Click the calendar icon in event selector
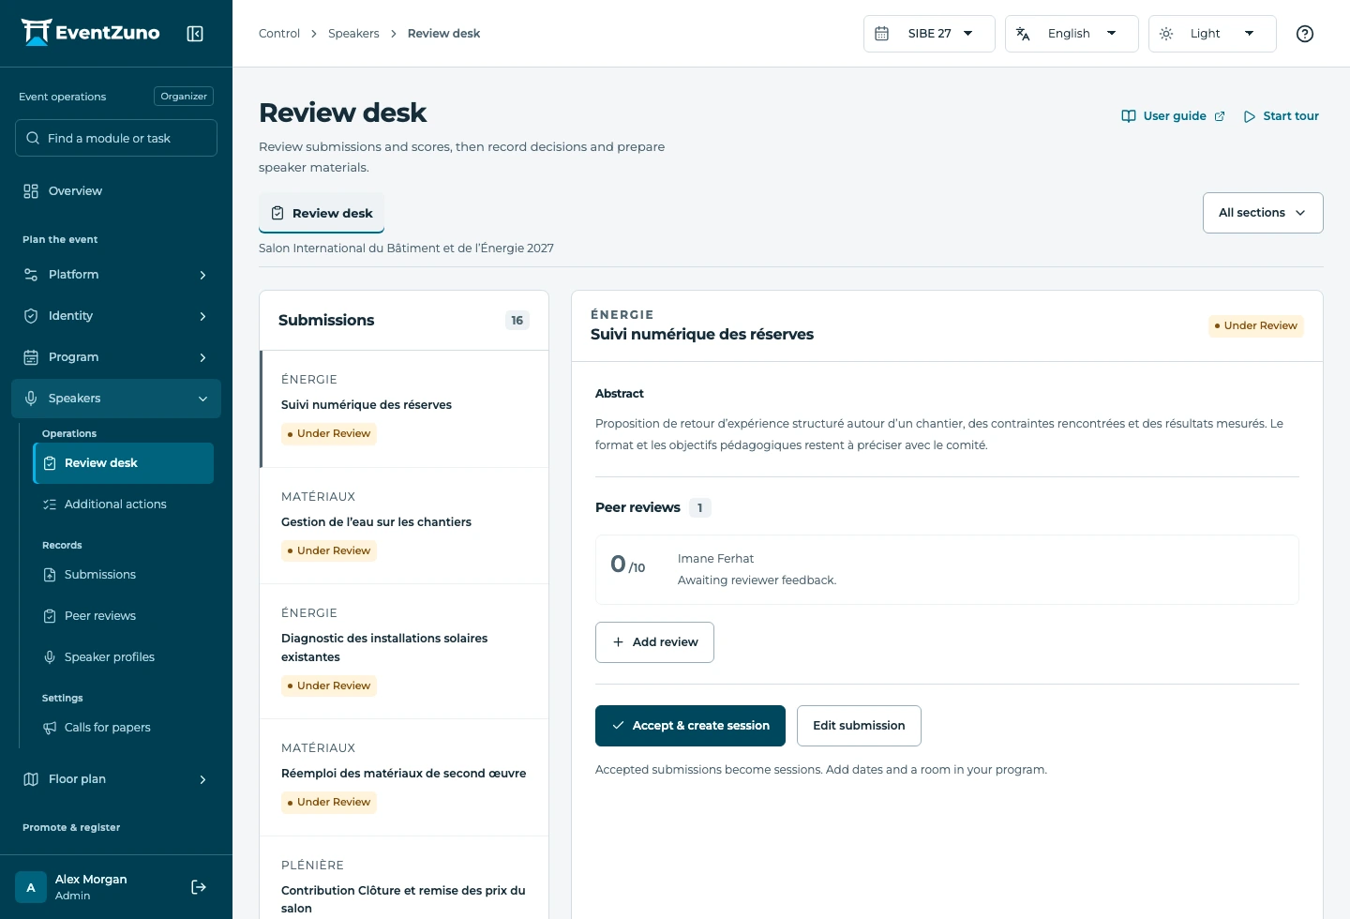 click(882, 34)
